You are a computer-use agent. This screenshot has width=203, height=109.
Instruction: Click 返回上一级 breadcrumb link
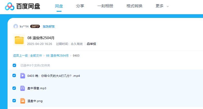20,56
